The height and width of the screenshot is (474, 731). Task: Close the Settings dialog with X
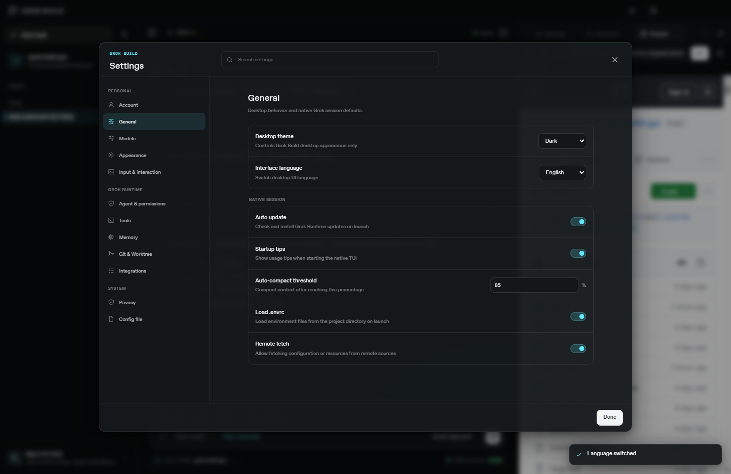tap(615, 60)
